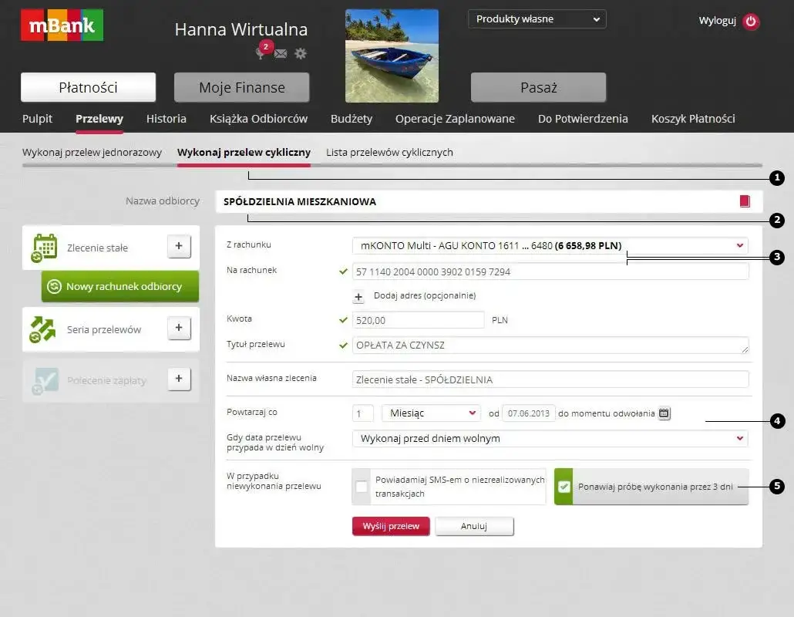Image resolution: width=794 pixels, height=617 pixels.
Task: Open messages via the envelope icon
Action: point(280,53)
